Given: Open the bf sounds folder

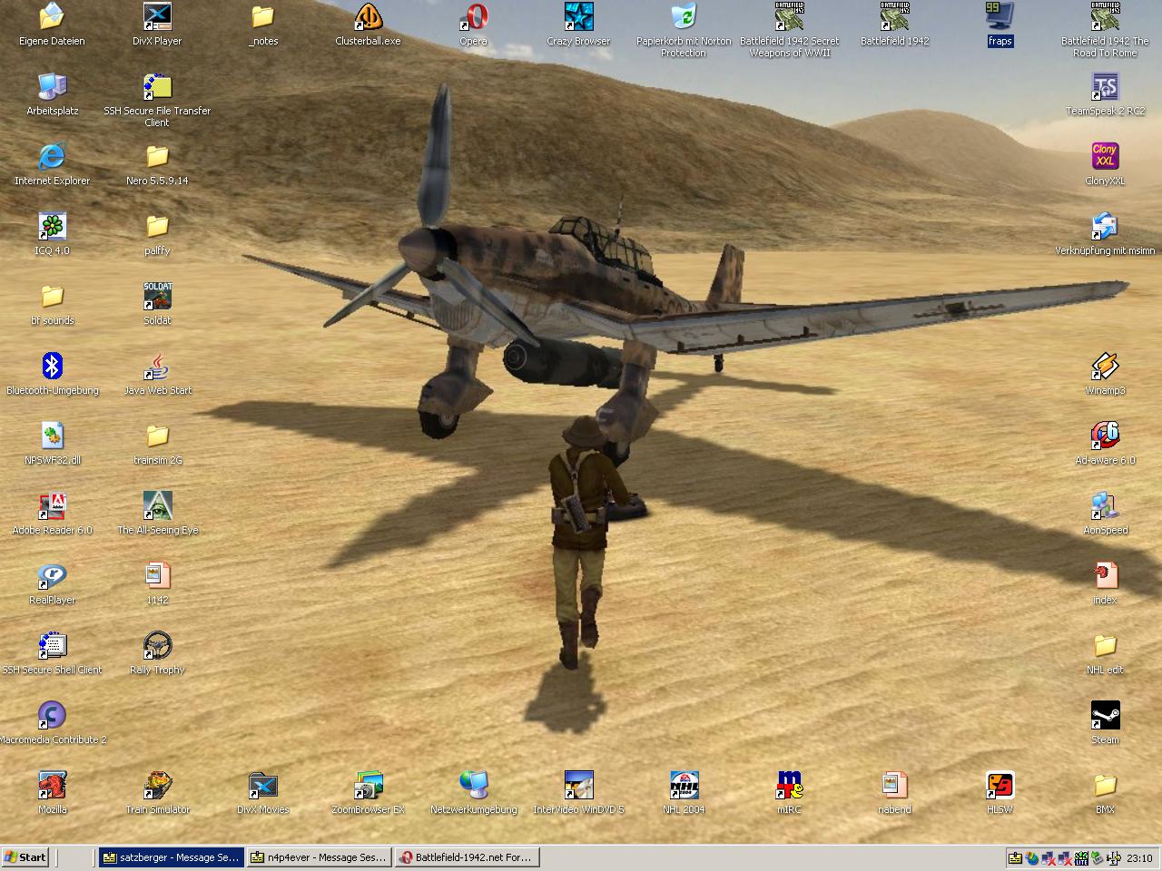Looking at the screenshot, I should (x=52, y=304).
